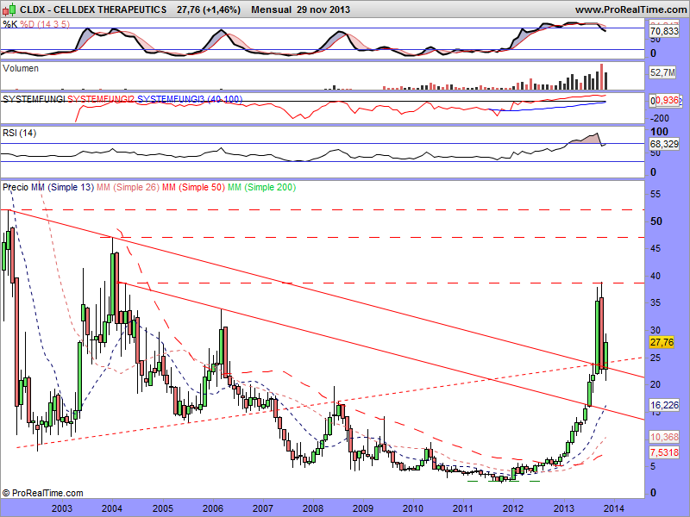
Task: Select the 68,329 RSI value
Action: pos(664,144)
